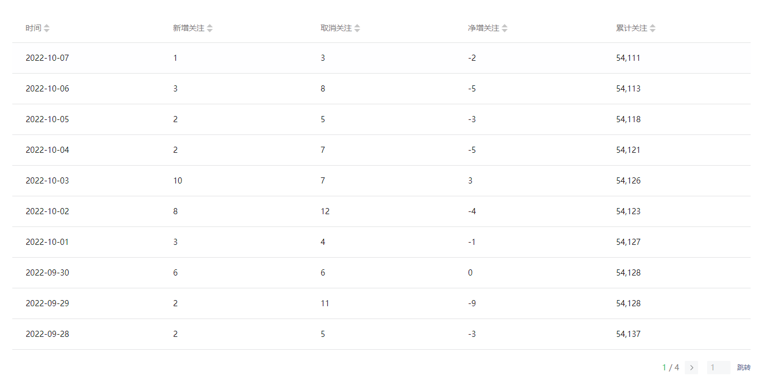Screen dimensions: 759x391
Task: Click current page indicator 1 / 4
Action: point(671,368)
